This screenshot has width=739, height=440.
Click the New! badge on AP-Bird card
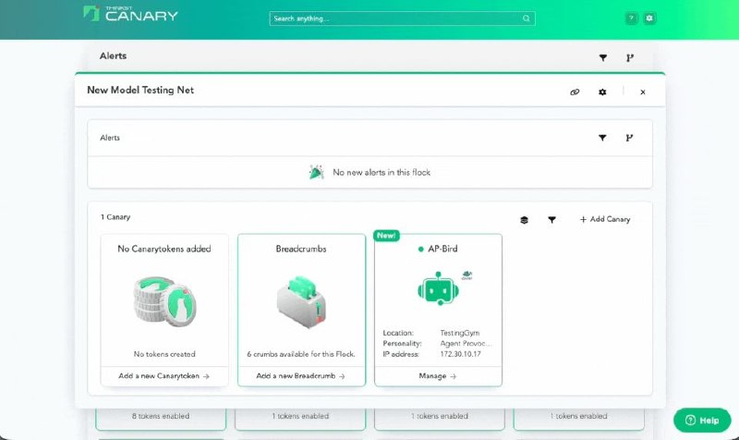[x=386, y=236]
